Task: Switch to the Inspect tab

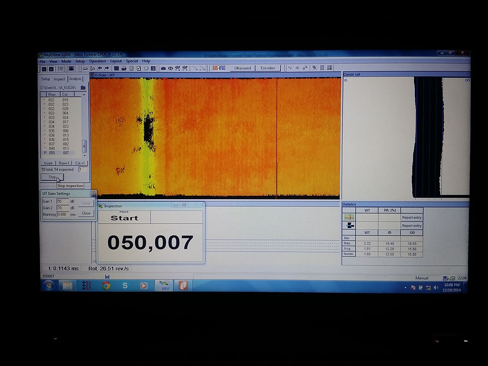Action: point(59,79)
